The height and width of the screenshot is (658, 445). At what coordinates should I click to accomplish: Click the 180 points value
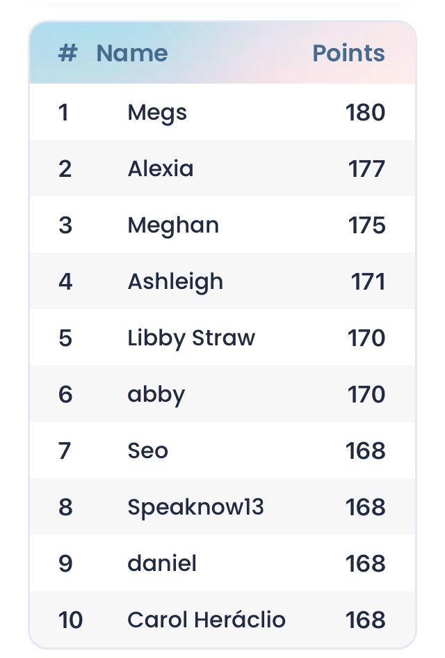pyautogui.click(x=365, y=113)
